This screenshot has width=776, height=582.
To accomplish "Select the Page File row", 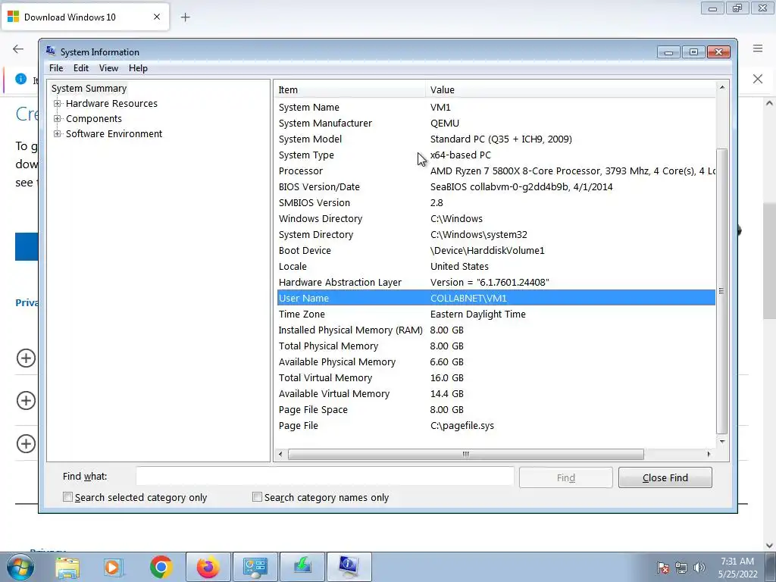I will (496, 426).
